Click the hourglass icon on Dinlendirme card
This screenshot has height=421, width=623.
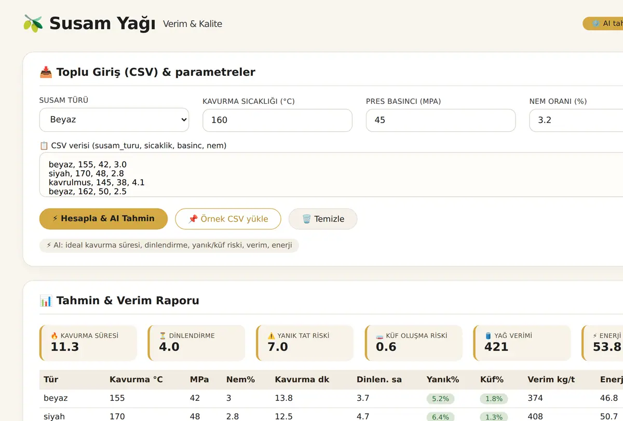click(x=163, y=336)
